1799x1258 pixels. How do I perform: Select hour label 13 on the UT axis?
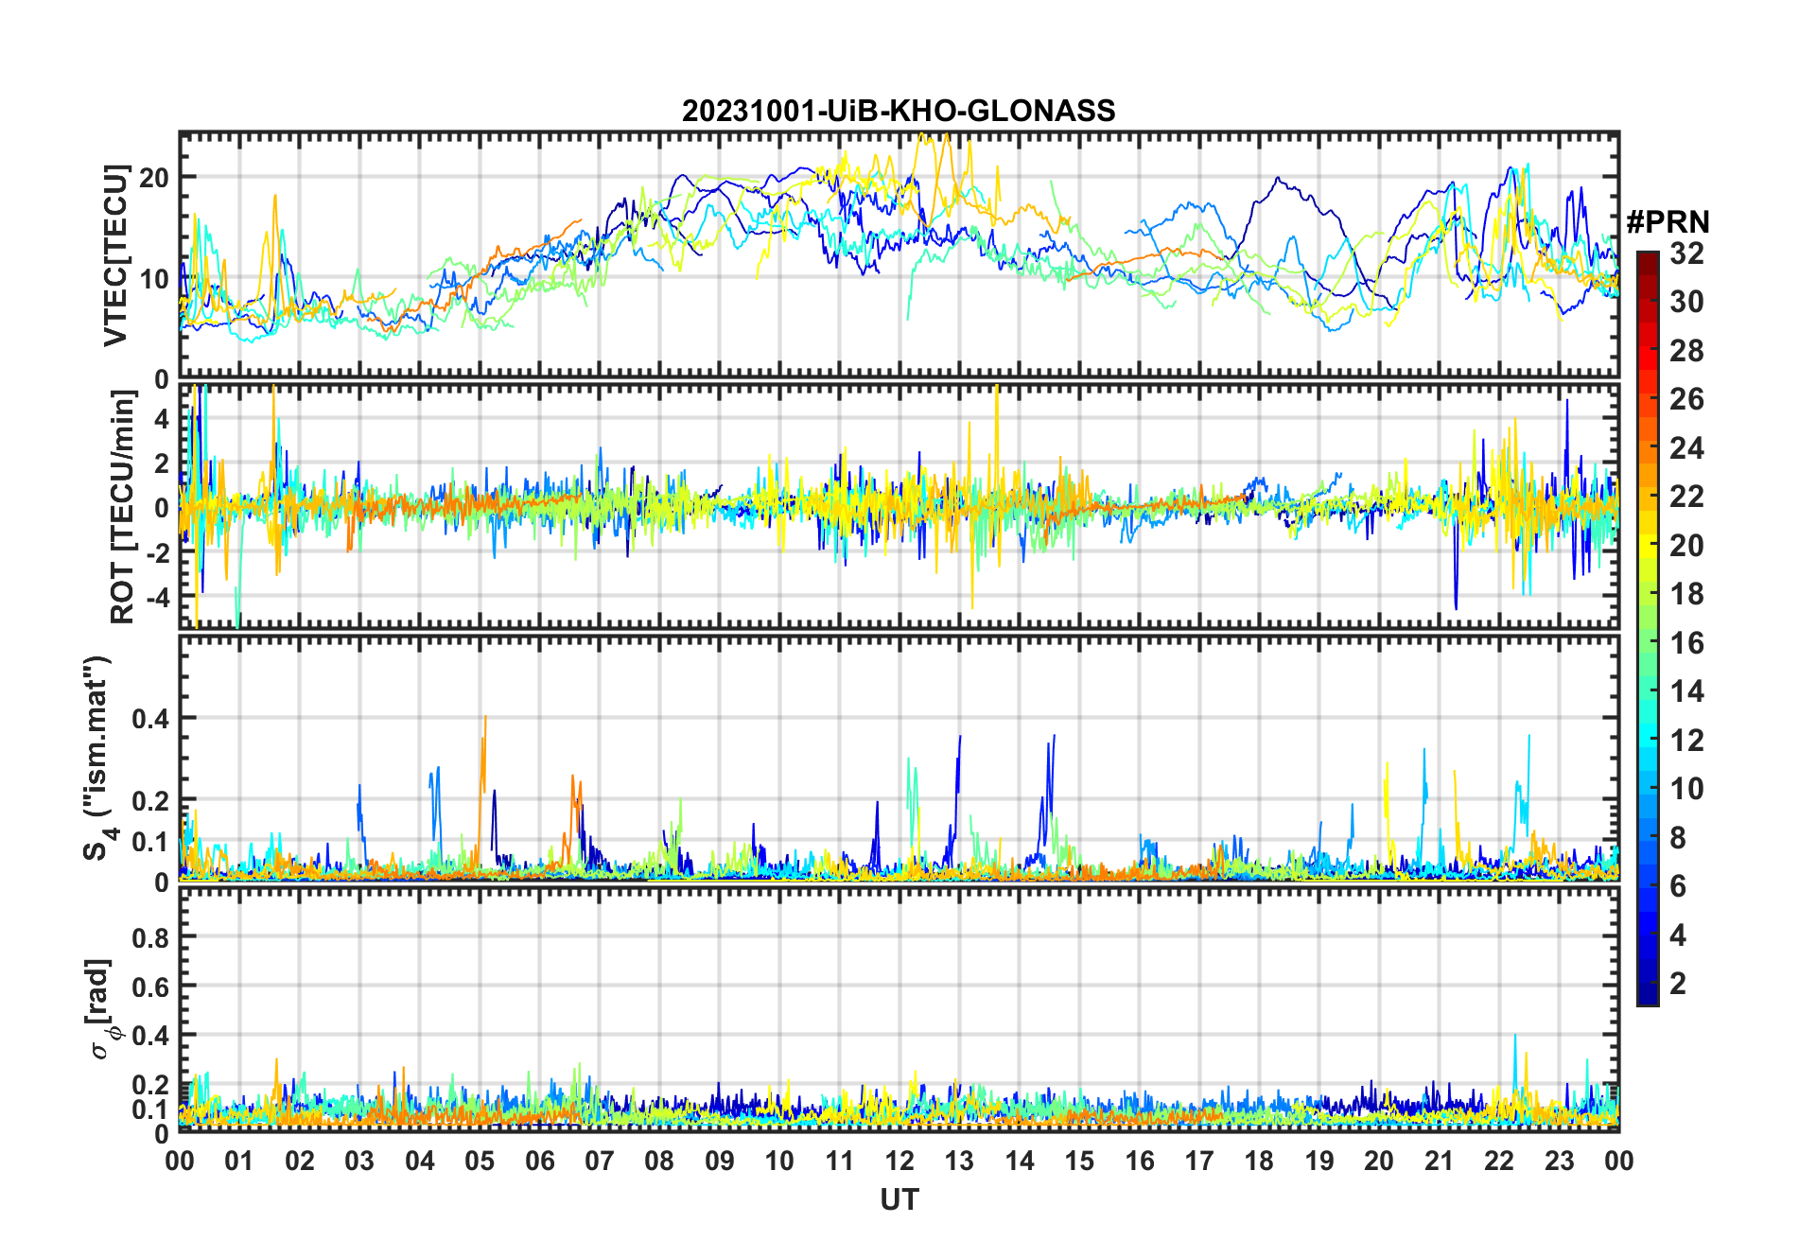point(959,1162)
